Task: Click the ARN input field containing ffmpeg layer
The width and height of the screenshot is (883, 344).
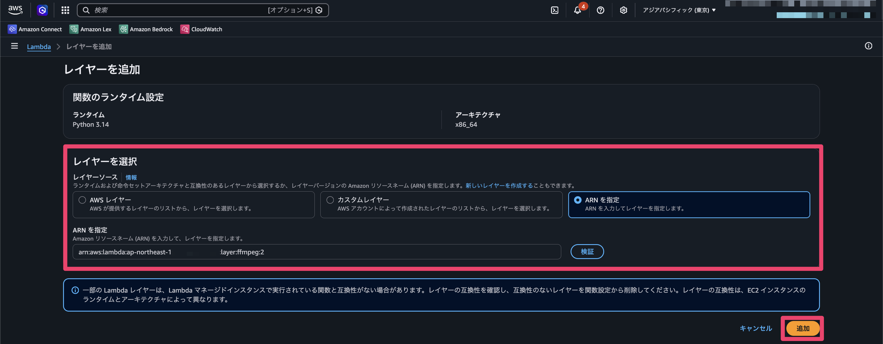Action: click(x=317, y=252)
